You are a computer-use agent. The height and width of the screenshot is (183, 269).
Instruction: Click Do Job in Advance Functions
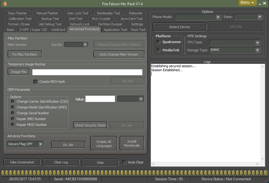coord(68,145)
